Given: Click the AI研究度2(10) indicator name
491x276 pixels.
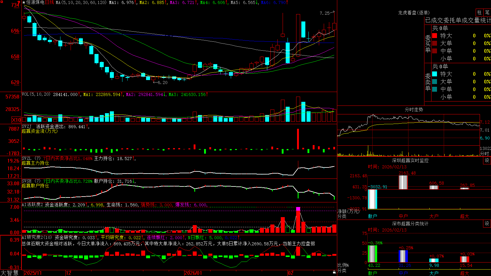Looking at the screenshot, I should point(37,237).
